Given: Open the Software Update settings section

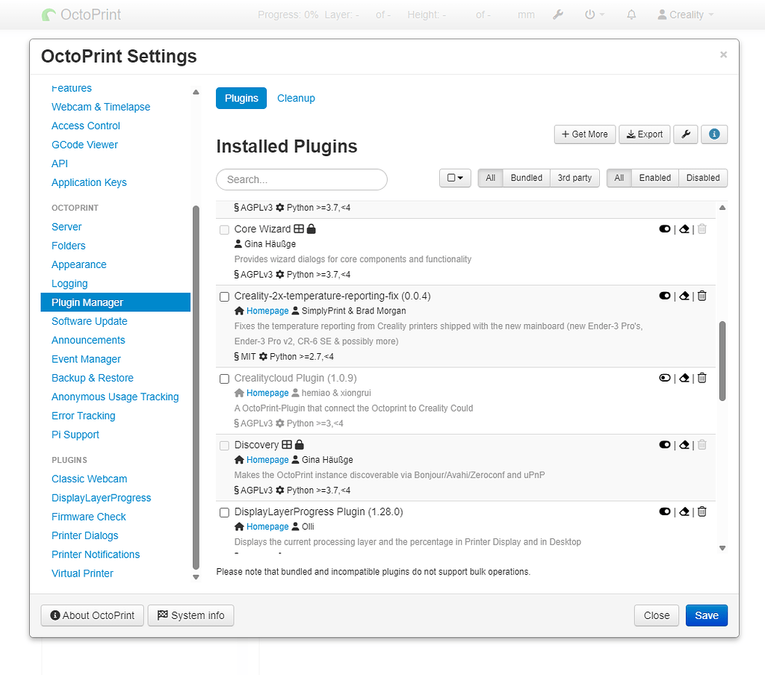Looking at the screenshot, I should click(x=87, y=321).
